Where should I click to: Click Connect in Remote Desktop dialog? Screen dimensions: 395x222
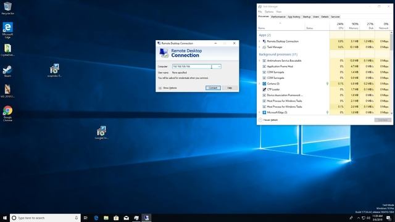tap(213, 88)
